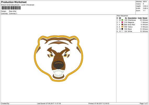Click stitch count '1789' in Yellow row
149x105 pixels.
pyautogui.click(x=125, y=27)
